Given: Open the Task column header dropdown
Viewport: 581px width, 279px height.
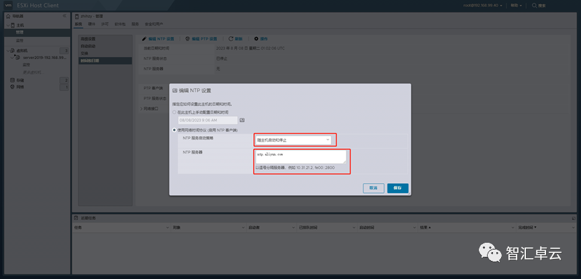Looking at the screenshot, I should [x=167, y=227].
